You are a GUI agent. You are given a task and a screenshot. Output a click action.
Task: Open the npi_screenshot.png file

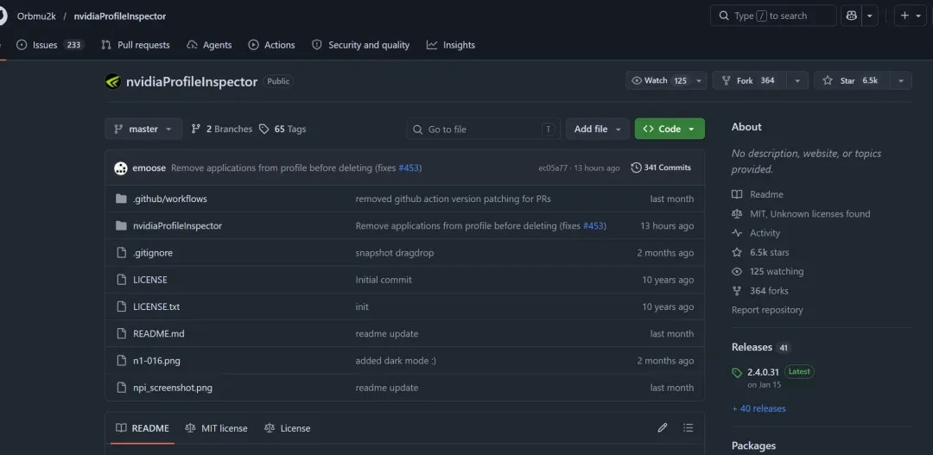[x=173, y=388]
